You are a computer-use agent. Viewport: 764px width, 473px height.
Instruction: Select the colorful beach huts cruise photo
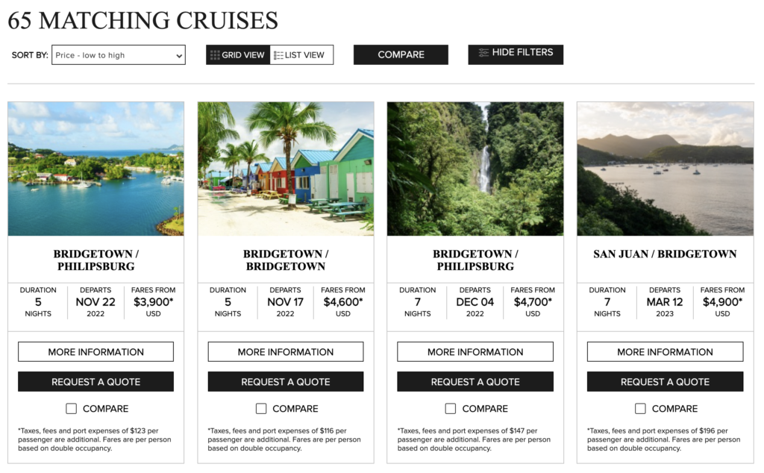pos(285,169)
